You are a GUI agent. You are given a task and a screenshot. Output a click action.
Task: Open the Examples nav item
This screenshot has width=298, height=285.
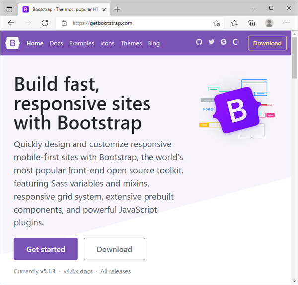81,43
